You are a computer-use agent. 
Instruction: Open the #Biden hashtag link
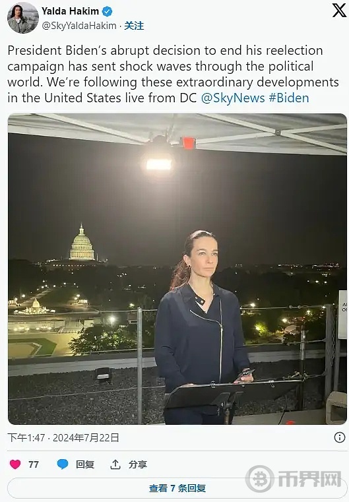pos(289,98)
